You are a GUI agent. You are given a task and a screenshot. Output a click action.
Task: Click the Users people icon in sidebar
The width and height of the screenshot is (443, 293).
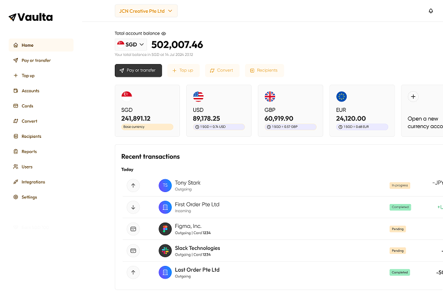tap(16, 167)
